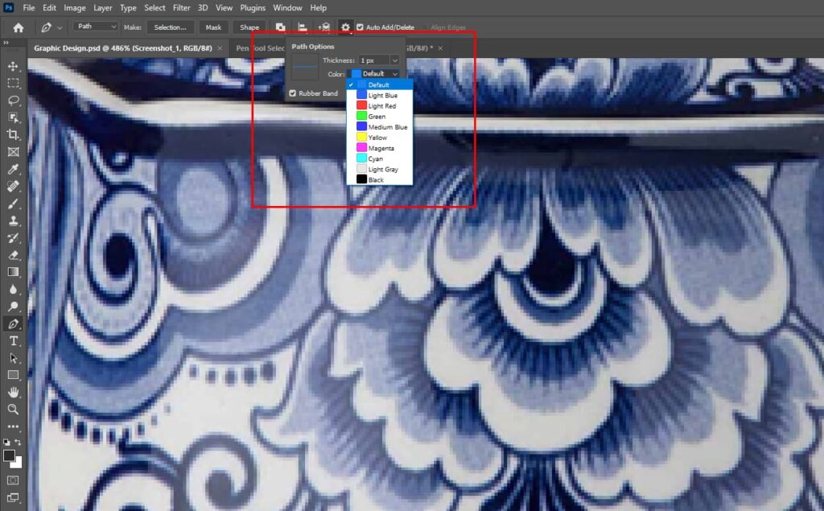Image resolution: width=824 pixels, height=511 pixels.
Task: Open the foreground color swatch
Action: click(x=9, y=455)
